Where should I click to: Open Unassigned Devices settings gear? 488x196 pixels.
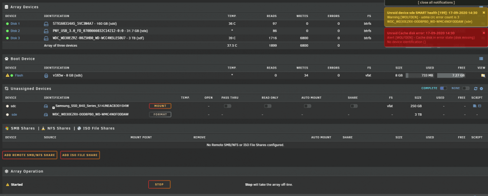click(481, 89)
